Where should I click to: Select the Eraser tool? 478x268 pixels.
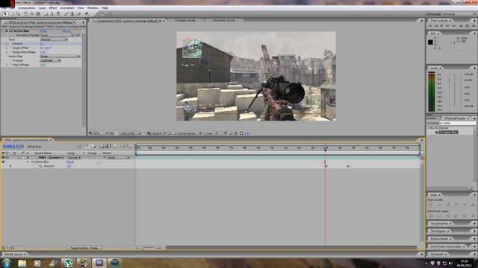pyautogui.click(x=78, y=13)
